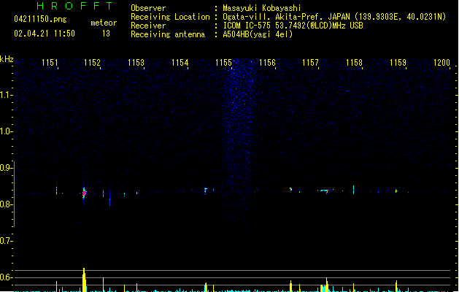Click the 'Receiving antenna' label

point(168,34)
